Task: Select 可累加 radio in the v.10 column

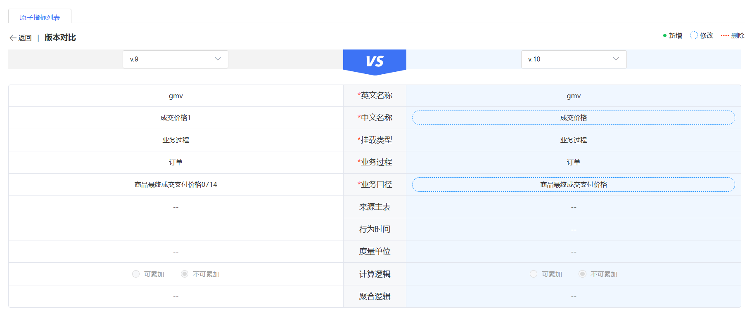Action: click(x=534, y=274)
